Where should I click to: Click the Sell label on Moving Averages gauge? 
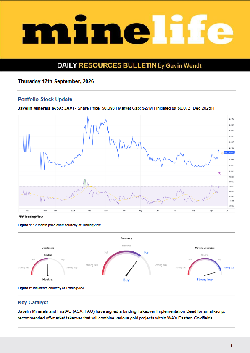(x=190, y=259)
